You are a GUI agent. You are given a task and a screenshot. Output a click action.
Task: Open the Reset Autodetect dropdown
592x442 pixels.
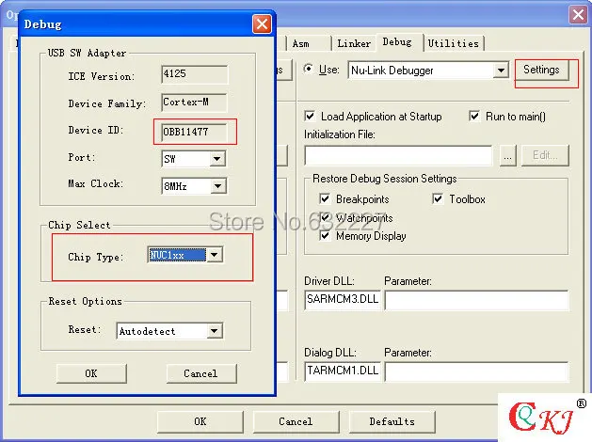214,331
